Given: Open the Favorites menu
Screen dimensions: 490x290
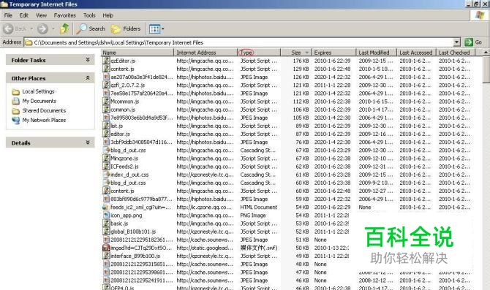Looking at the screenshot, I should 64,15.
